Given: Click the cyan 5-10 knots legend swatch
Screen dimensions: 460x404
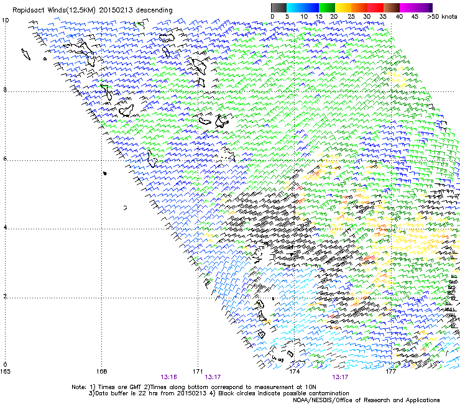Looking at the screenshot, I should pos(295,7).
